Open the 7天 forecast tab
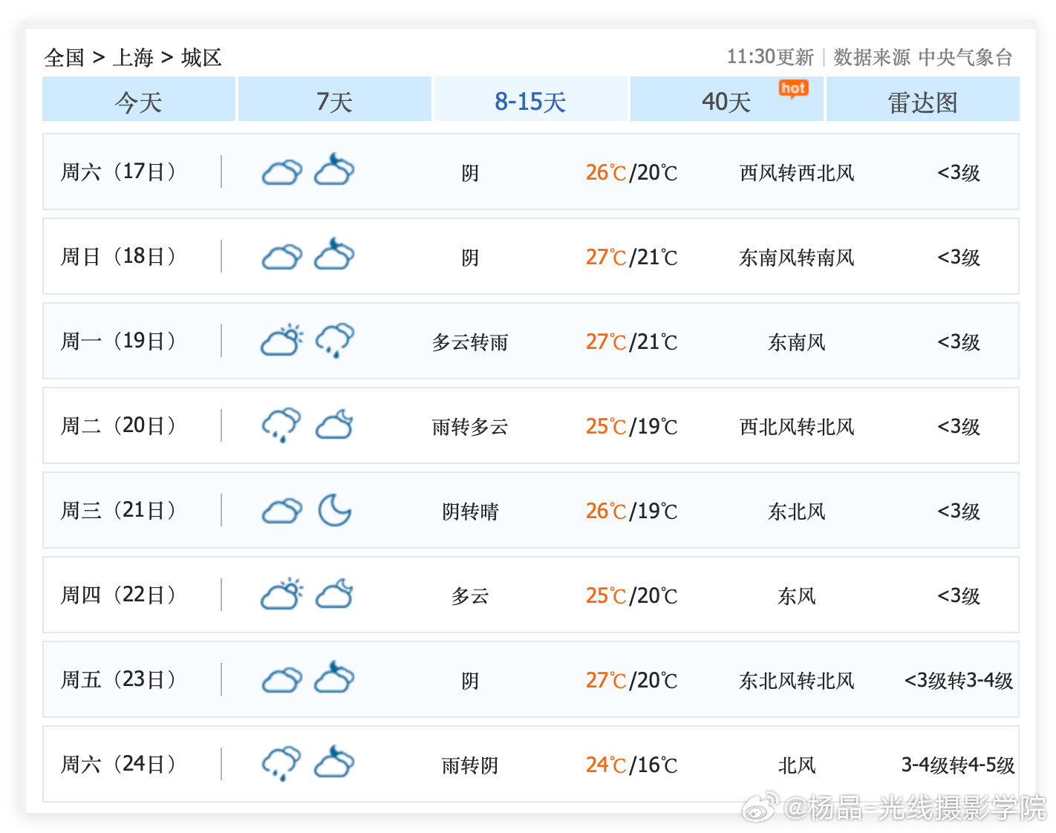 pyautogui.click(x=335, y=99)
